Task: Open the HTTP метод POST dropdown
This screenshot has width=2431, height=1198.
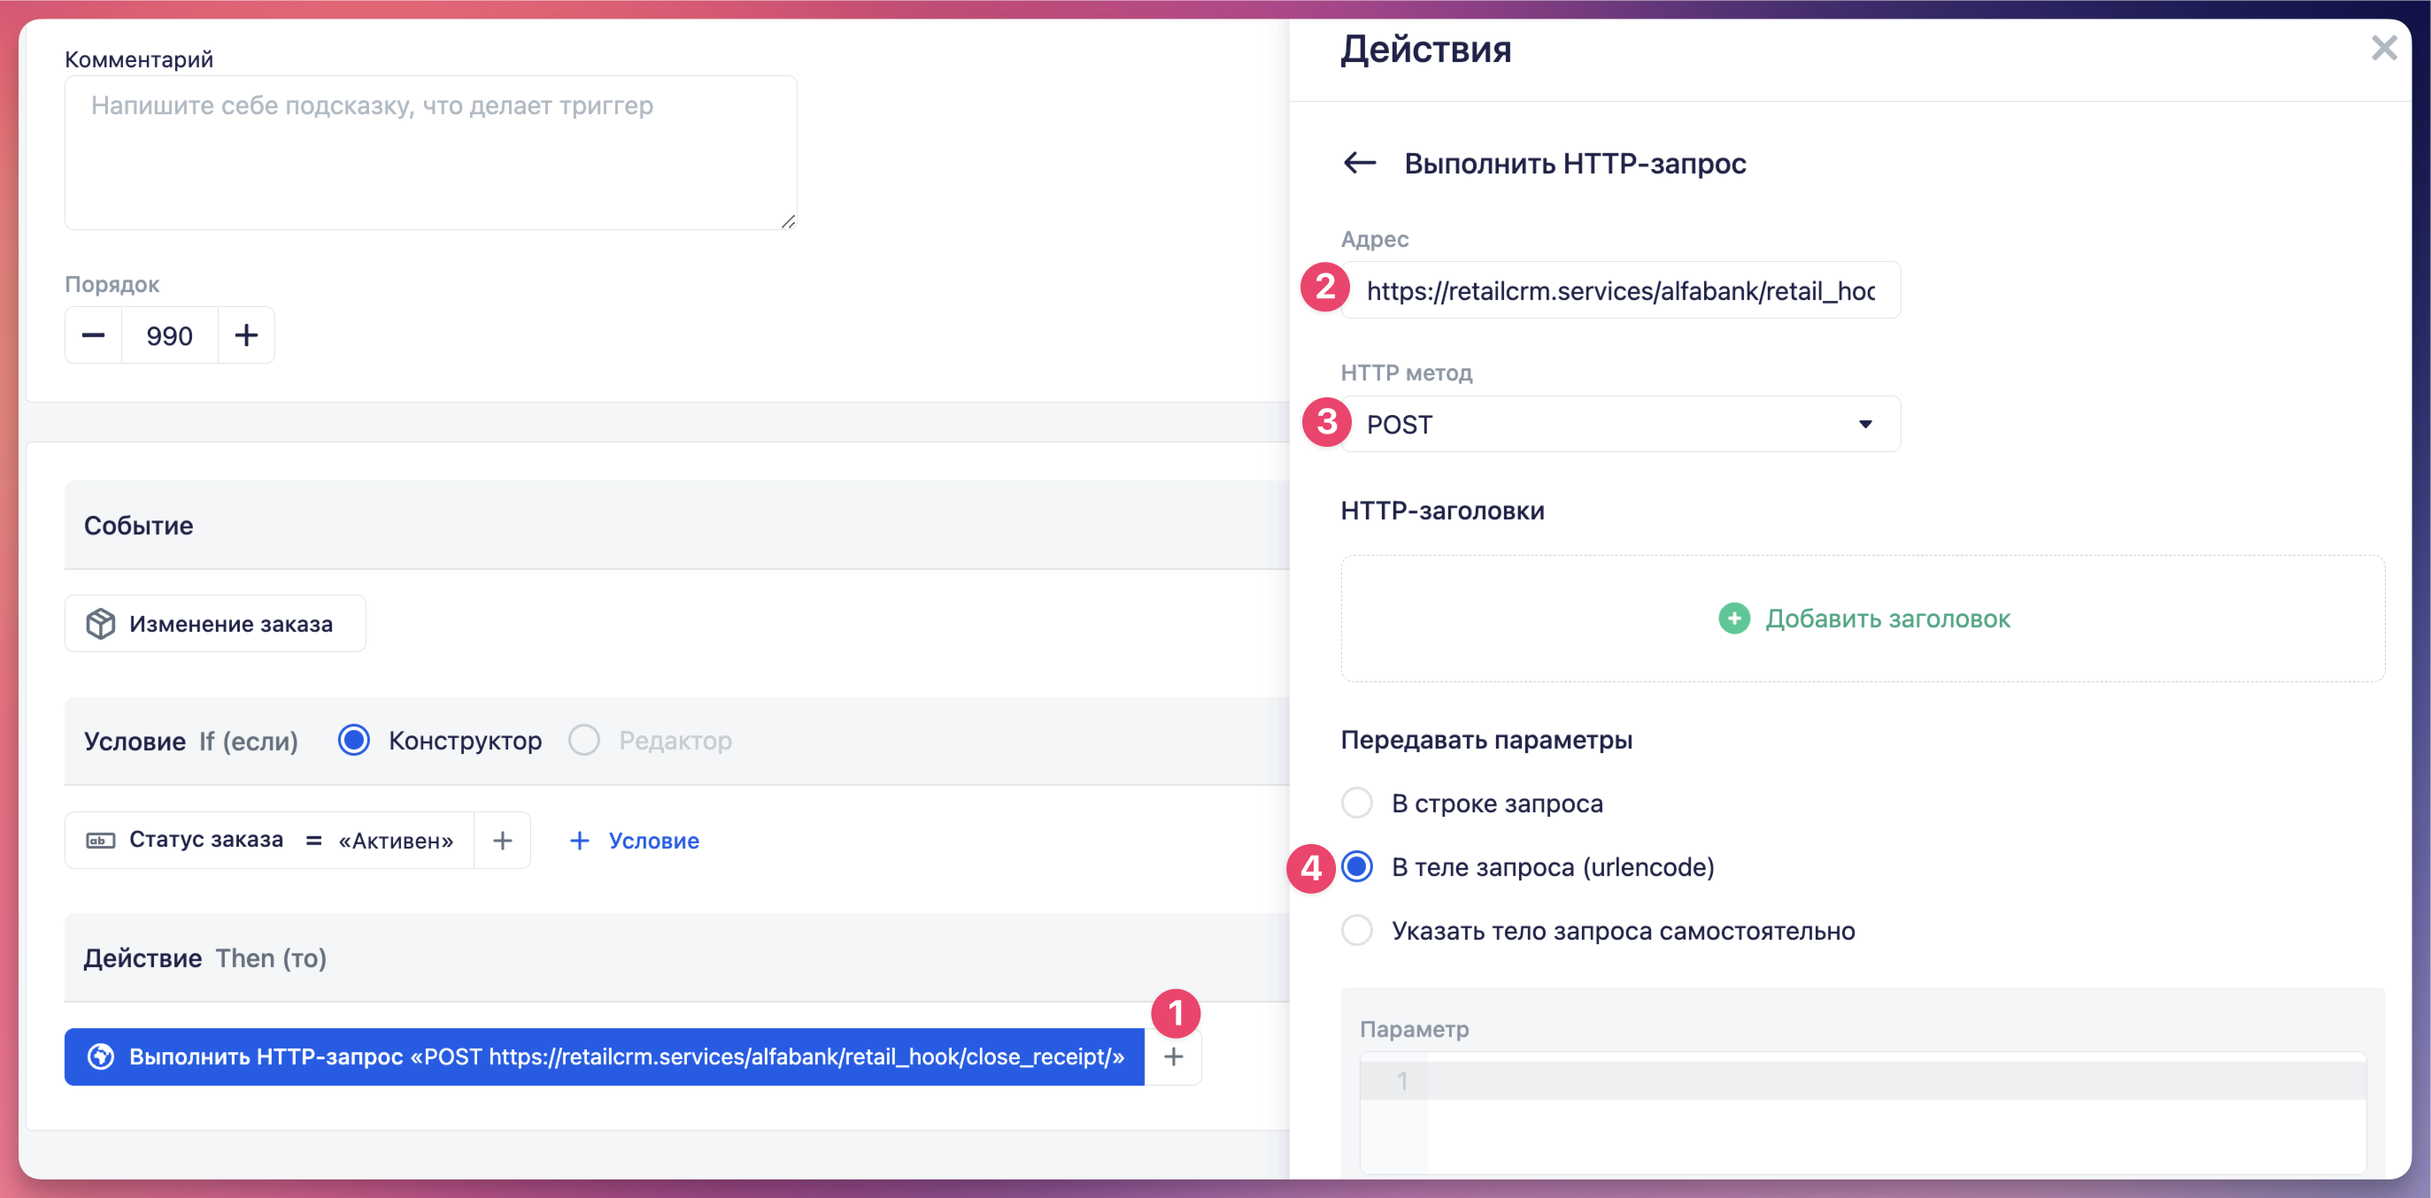Action: pyautogui.click(x=1604, y=425)
